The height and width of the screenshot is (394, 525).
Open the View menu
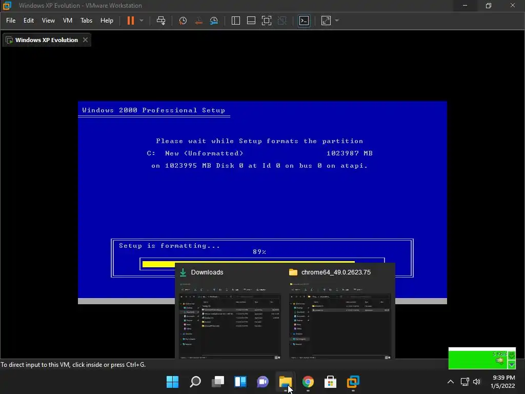pos(48,21)
